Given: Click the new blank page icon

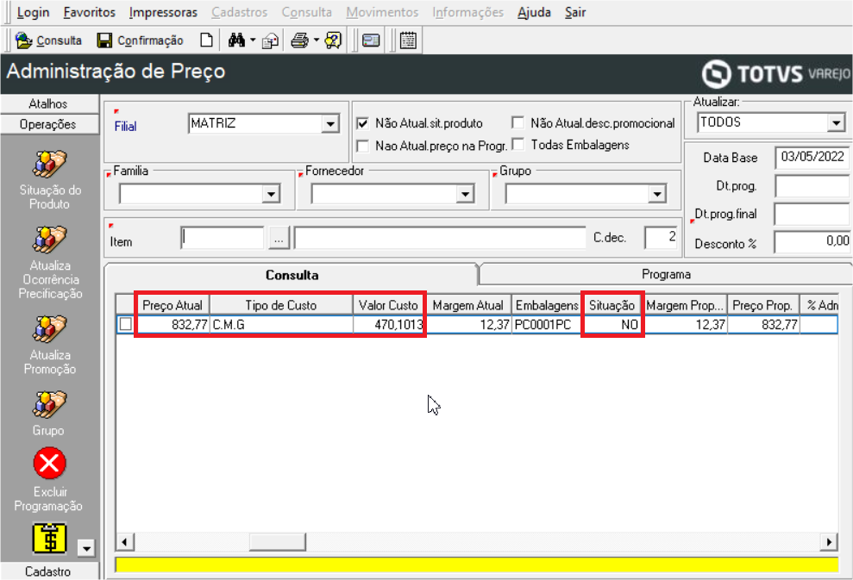Looking at the screenshot, I should pyautogui.click(x=206, y=41).
